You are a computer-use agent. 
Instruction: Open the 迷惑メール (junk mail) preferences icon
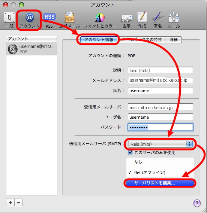(69, 20)
